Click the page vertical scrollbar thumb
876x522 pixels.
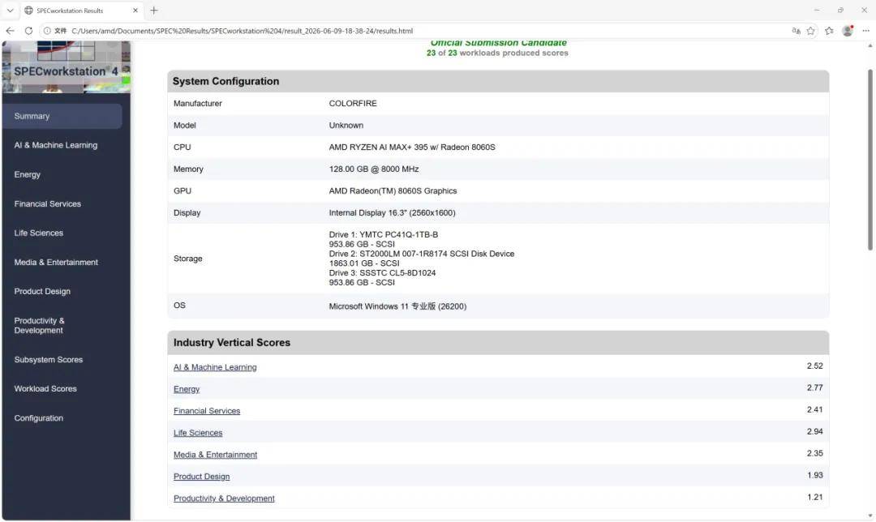click(870, 160)
